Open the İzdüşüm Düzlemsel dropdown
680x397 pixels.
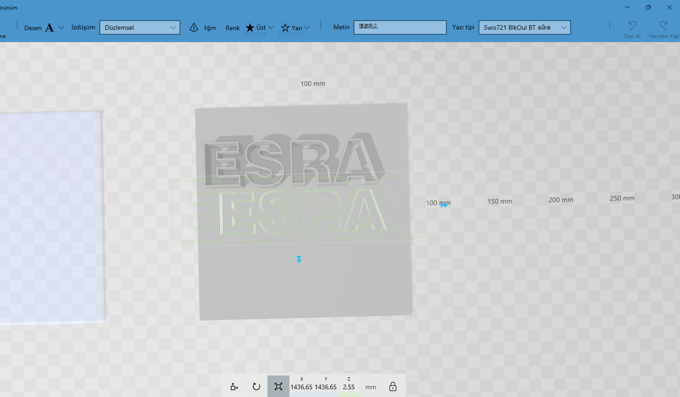pyautogui.click(x=140, y=27)
